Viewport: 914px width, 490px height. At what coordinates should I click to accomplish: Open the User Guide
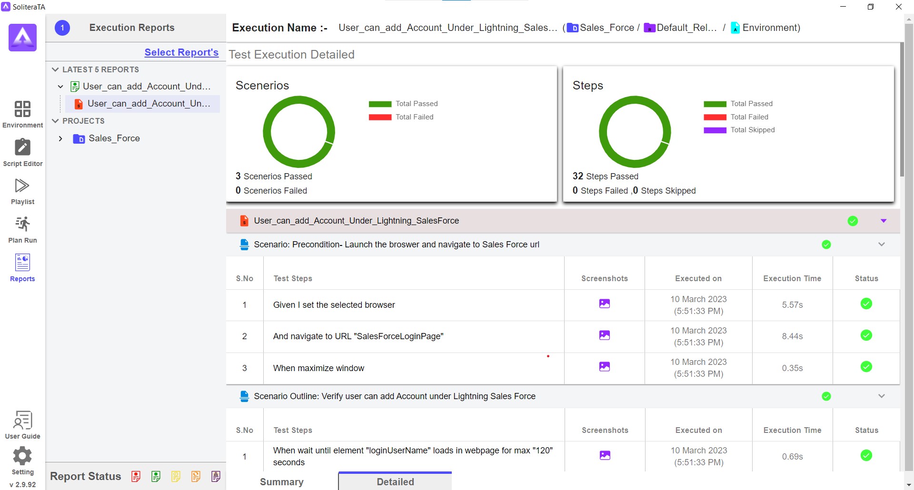(x=22, y=425)
